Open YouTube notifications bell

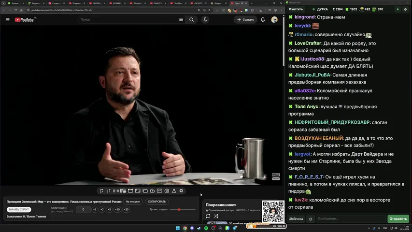(x=263, y=20)
